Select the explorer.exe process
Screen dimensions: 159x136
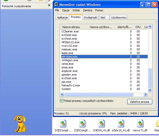pyautogui.click(x=104, y=71)
